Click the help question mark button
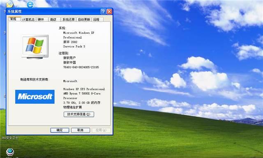This screenshot has width=263, height=158. point(103,12)
